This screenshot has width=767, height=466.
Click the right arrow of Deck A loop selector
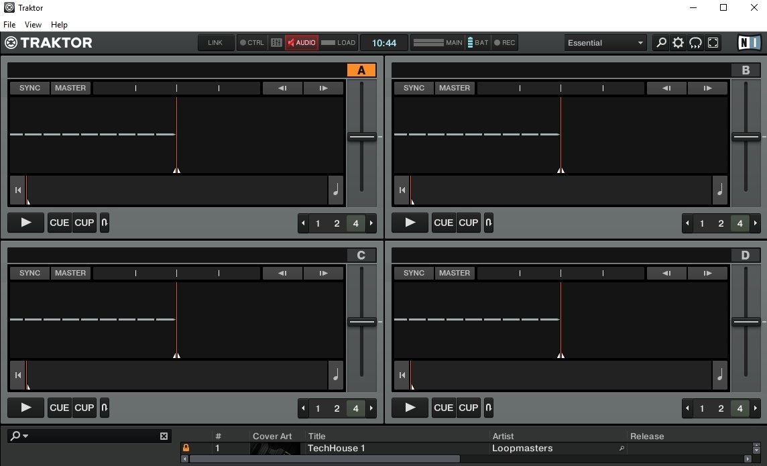(372, 223)
